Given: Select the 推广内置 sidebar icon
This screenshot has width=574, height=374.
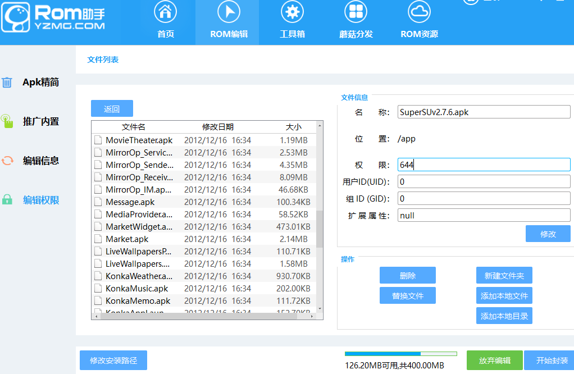Looking at the screenshot, I should tap(7, 121).
